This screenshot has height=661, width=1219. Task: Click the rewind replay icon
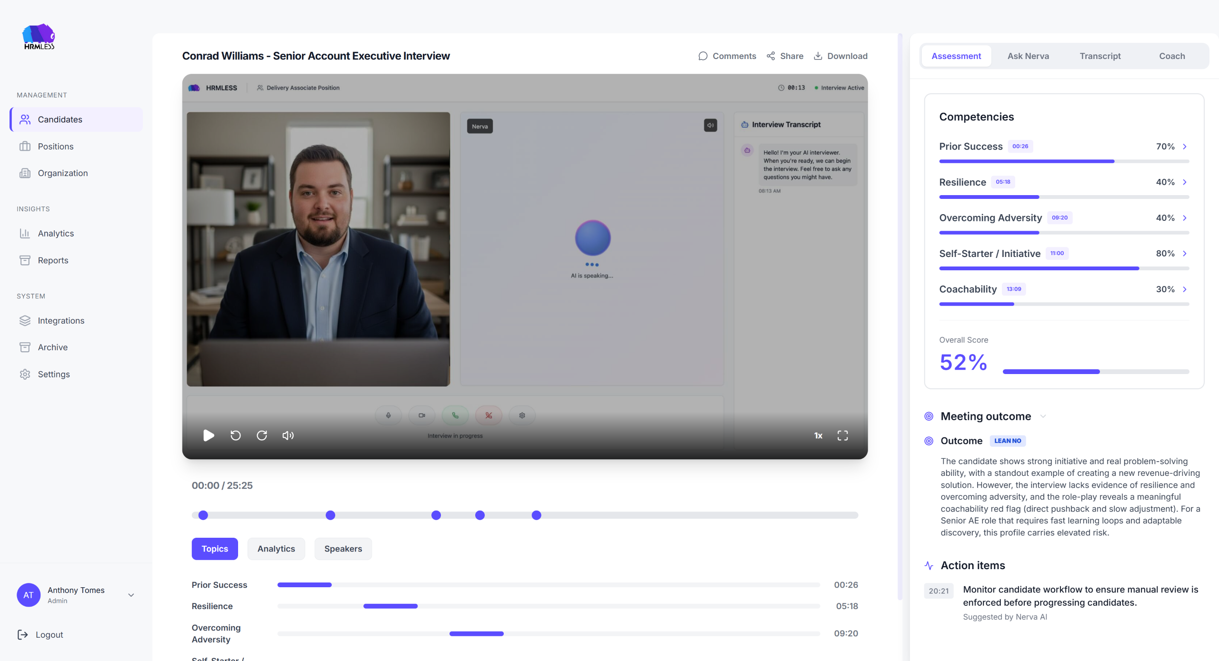tap(236, 435)
